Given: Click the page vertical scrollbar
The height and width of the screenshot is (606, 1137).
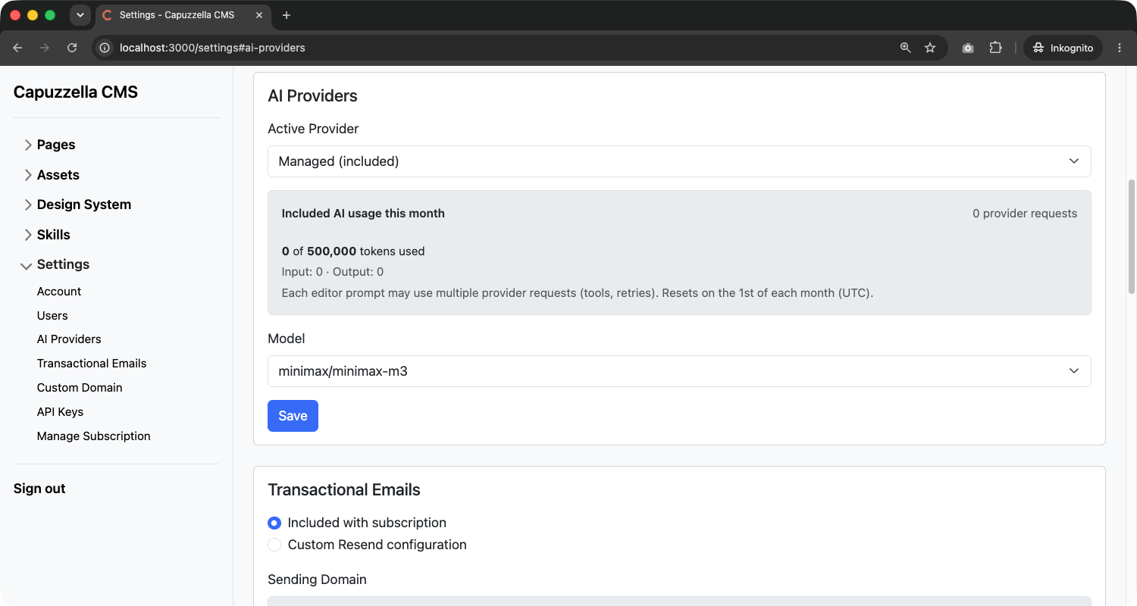Looking at the screenshot, I should point(1132,236).
